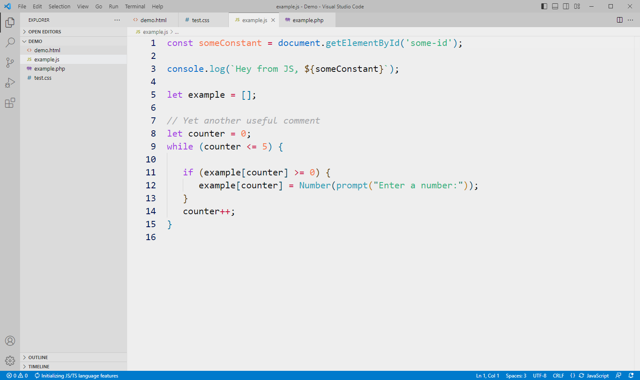Expand the Open Editors section
The image size is (640, 380).
74,32
